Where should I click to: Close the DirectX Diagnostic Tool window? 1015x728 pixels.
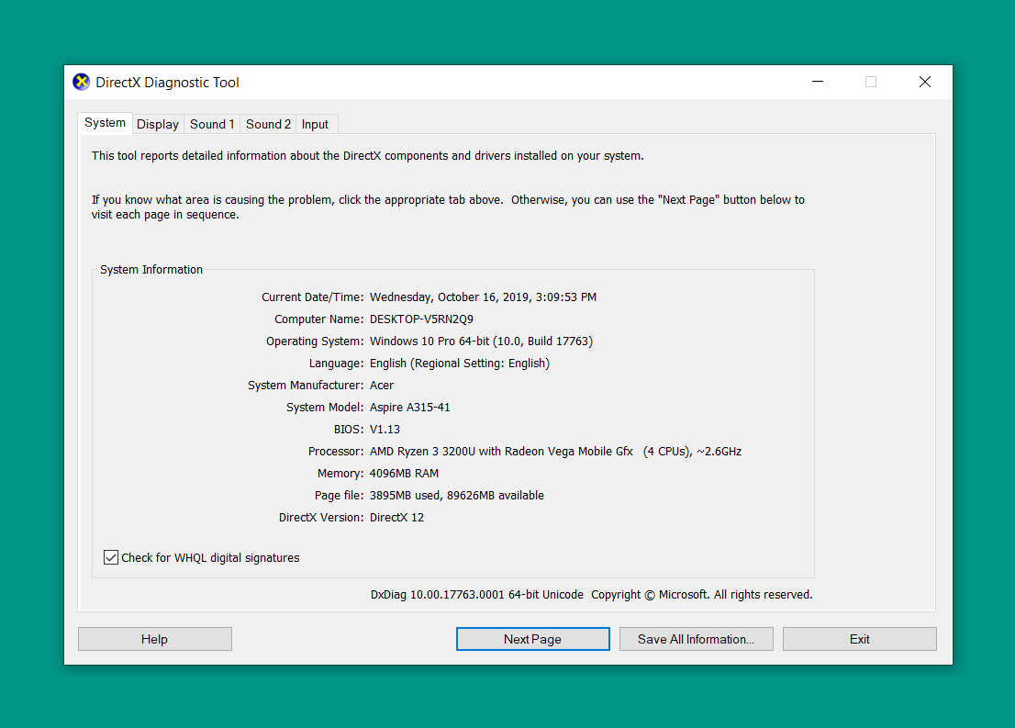[925, 82]
